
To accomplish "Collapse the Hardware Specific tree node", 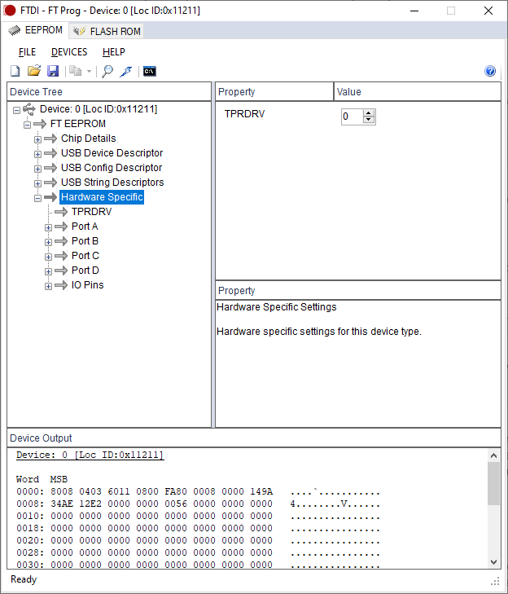I will [37, 198].
